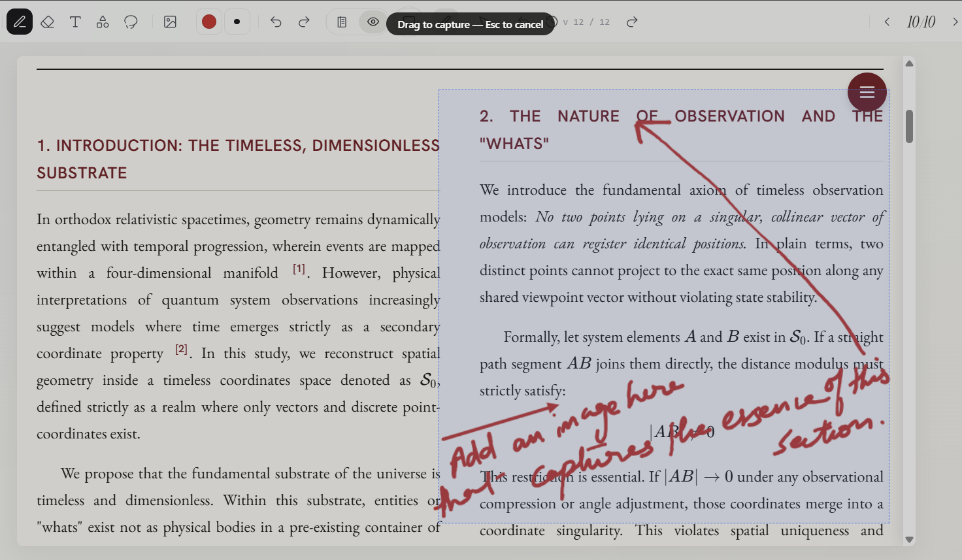Click the document page view icon
The width and height of the screenshot is (962, 560).
coord(342,22)
